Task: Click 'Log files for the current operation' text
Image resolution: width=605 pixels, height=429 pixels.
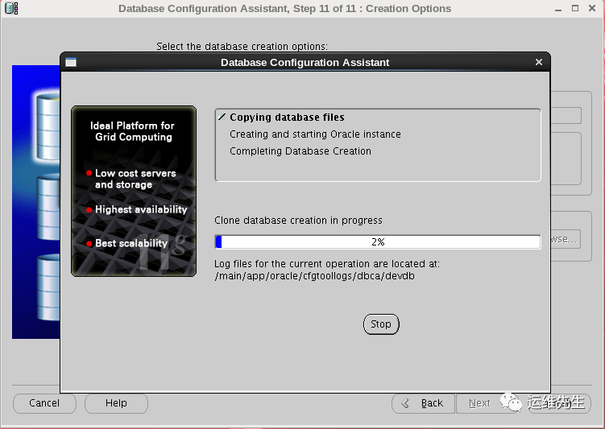Action: [327, 264]
